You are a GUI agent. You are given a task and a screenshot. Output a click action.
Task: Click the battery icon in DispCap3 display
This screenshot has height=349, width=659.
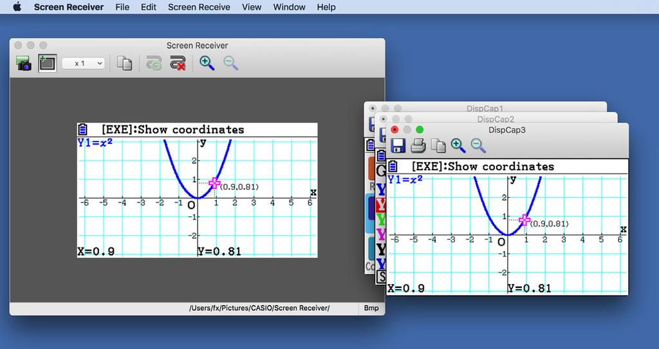[x=393, y=166]
